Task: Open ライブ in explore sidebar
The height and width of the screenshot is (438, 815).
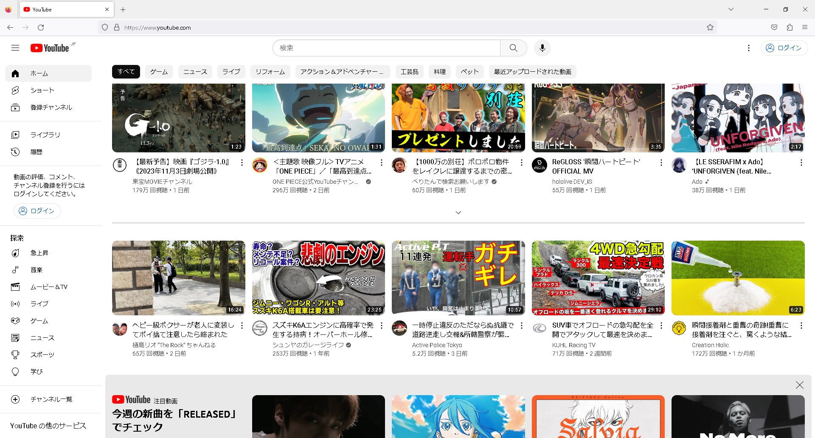Action: pyautogui.click(x=48, y=304)
